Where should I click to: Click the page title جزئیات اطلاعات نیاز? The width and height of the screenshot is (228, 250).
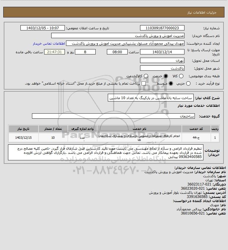[x=202, y=12]
